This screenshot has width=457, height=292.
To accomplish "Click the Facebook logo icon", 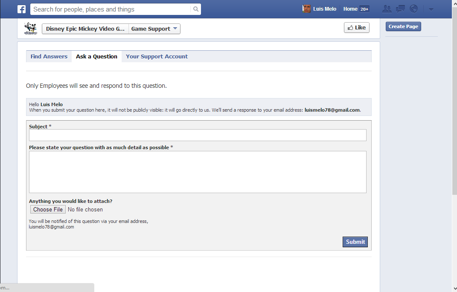I will (x=21, y=9).
